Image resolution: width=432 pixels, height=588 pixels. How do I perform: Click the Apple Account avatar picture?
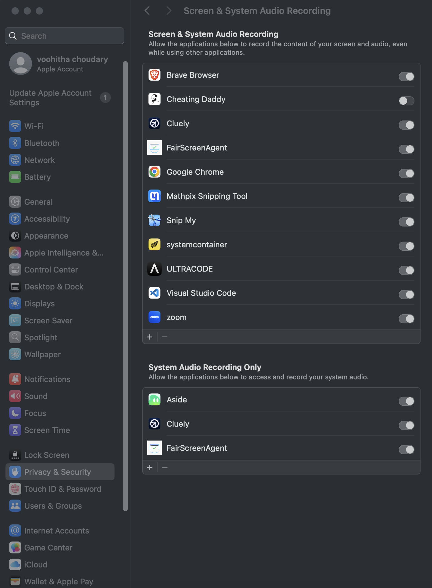click(21, 64)
